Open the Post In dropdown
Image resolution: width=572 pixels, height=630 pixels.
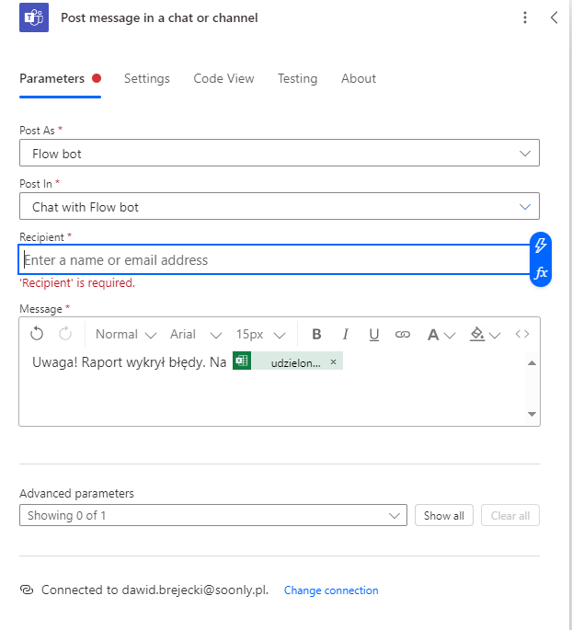click(279, 207)
